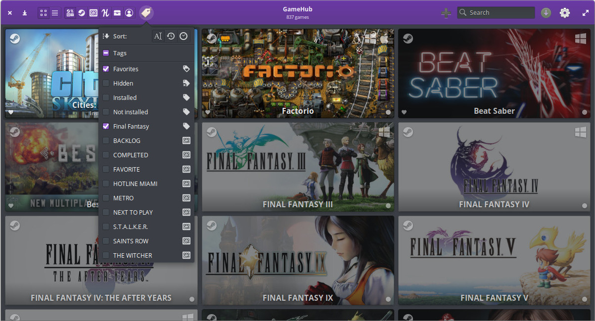Screen dimensions: 595x321
Task: Sort games by name
Action: [158, 36]
